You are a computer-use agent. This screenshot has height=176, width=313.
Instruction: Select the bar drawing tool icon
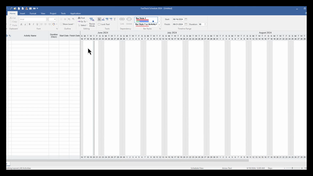pyautogui.click(x=107, y=19)
